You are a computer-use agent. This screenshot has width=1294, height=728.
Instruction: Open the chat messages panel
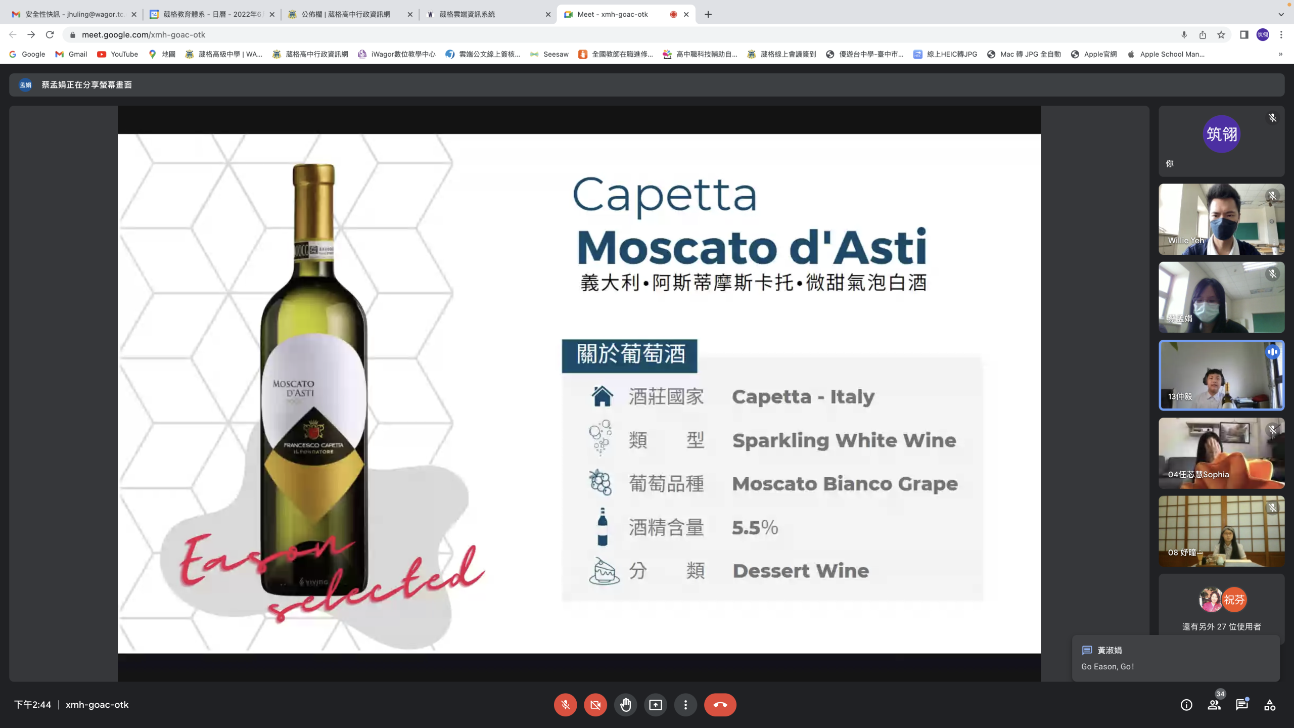click(1241, 705)
